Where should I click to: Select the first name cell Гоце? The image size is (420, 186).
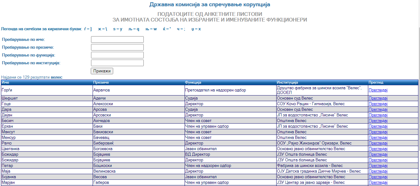[x=47, y=104]
